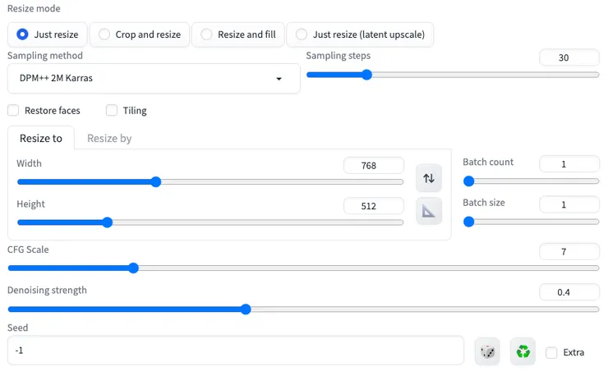Image resolution: width=608 pixels, height=371 pixels.
Task: Open the Sampling method dropdown
Action: coord(153,79)
